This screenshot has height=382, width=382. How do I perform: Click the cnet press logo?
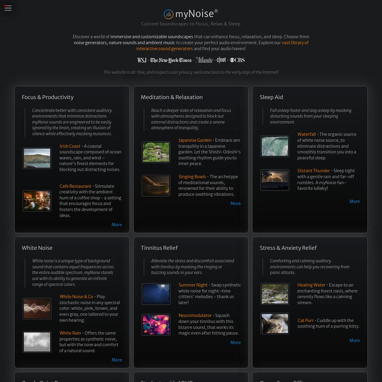tap(221, 60)
